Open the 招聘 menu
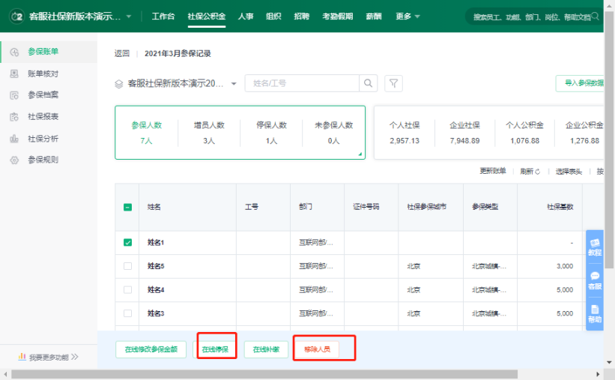This screenshot has width=615, height=380. [x=302, y=16]
